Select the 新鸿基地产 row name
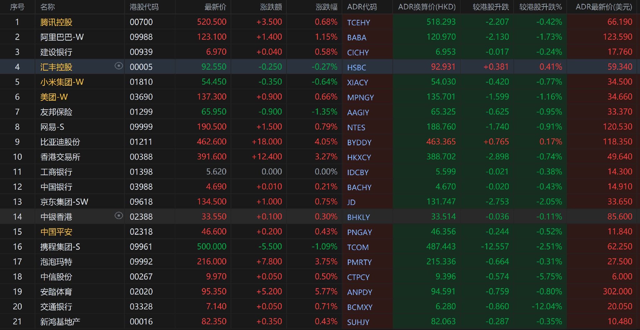This screenshot has width=640, height=330. pos(60,322)
